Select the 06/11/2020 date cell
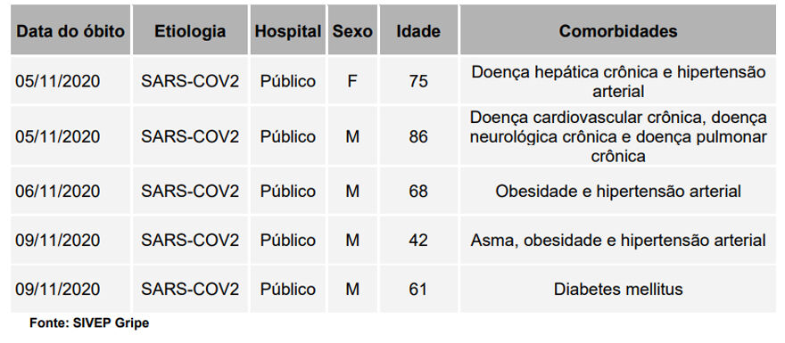 point(70,191)
